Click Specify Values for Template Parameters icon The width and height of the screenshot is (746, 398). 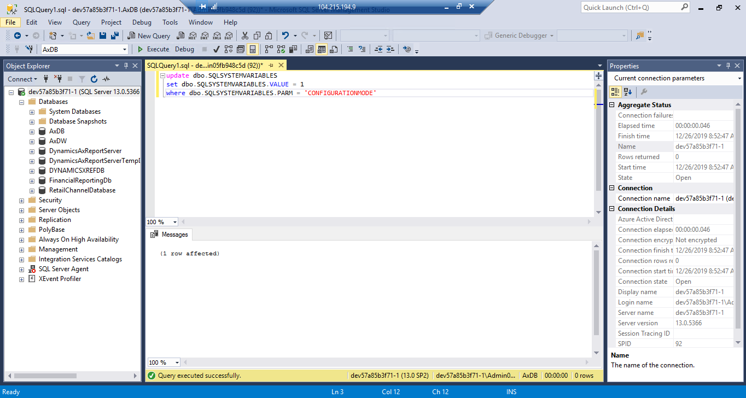(x=406, y=49)
